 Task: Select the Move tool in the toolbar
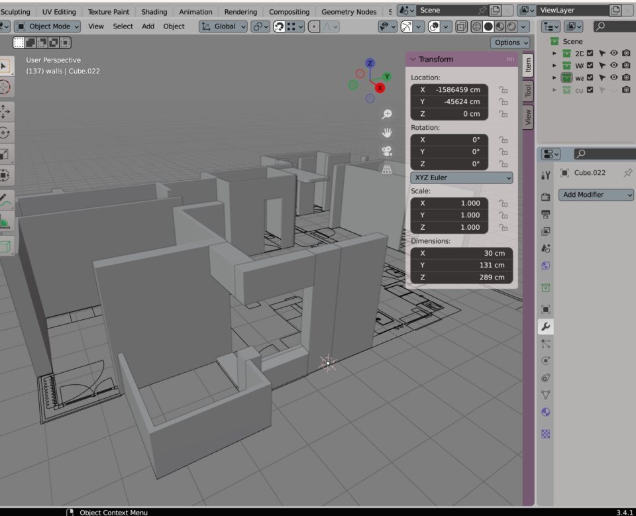click(x=5, y=111)
